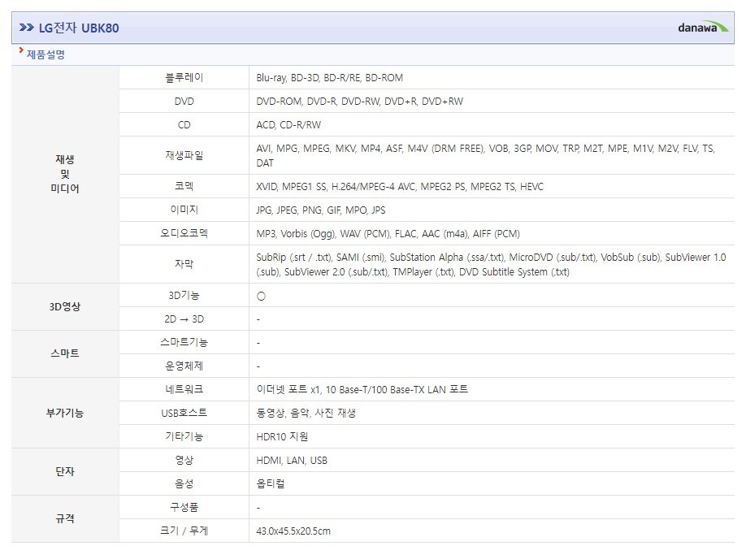Click the 크기 / 무게 label
The image size is (746, 546).
tap(184, 531)
